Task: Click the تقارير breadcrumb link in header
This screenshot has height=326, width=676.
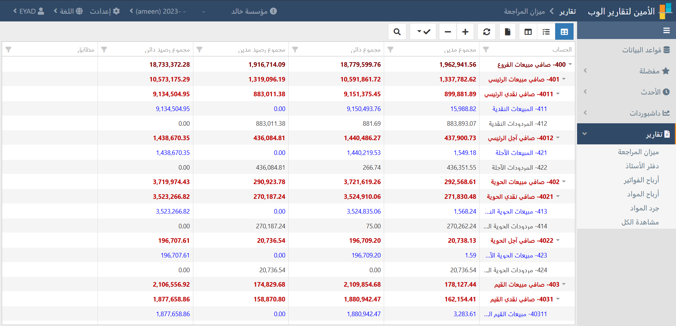Action: pos(568,11)
